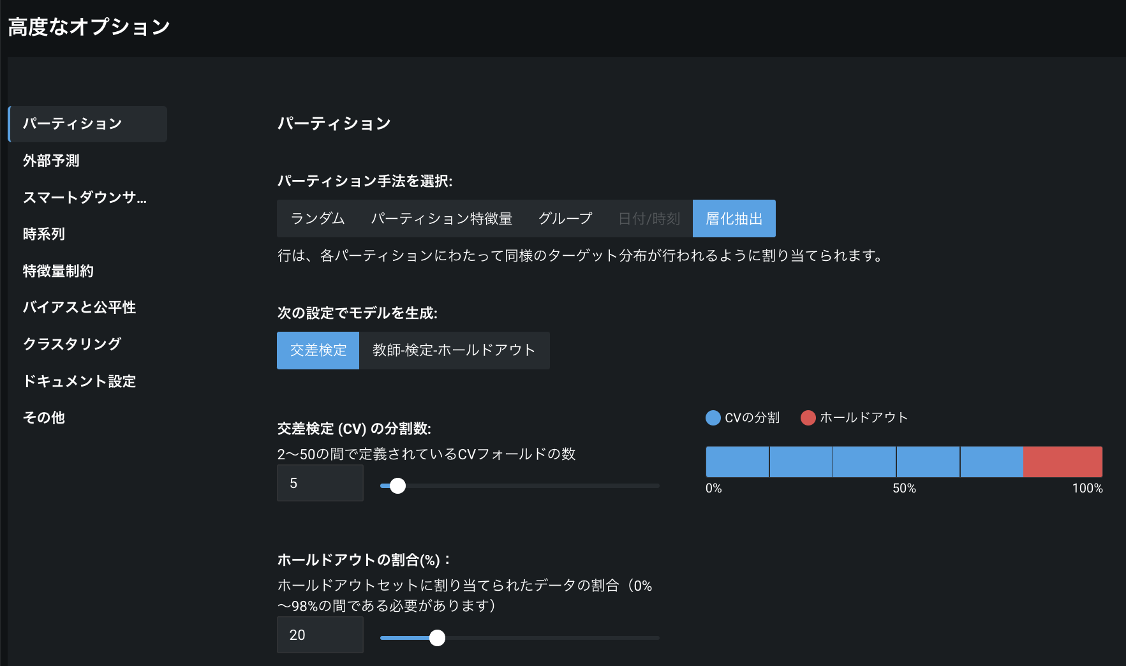Choose the パーティション特徴量 method
Image resolution: width=1126 pixels, height=666 pixels.
(441, 219)
